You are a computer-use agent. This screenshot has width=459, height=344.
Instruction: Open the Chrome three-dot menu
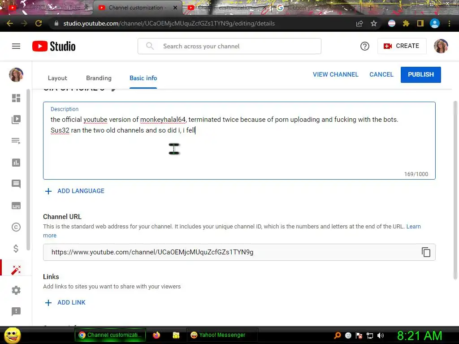pos(449,23)
